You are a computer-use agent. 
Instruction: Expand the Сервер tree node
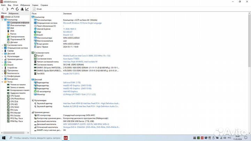(x=2, y=51)
